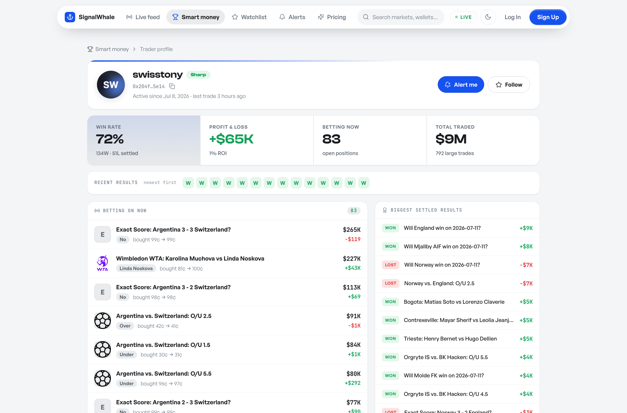Image resolution: width=627 pixels, height=413 pixels.
Task: Switch to the Watchlist tab
Action: point(249,17)
